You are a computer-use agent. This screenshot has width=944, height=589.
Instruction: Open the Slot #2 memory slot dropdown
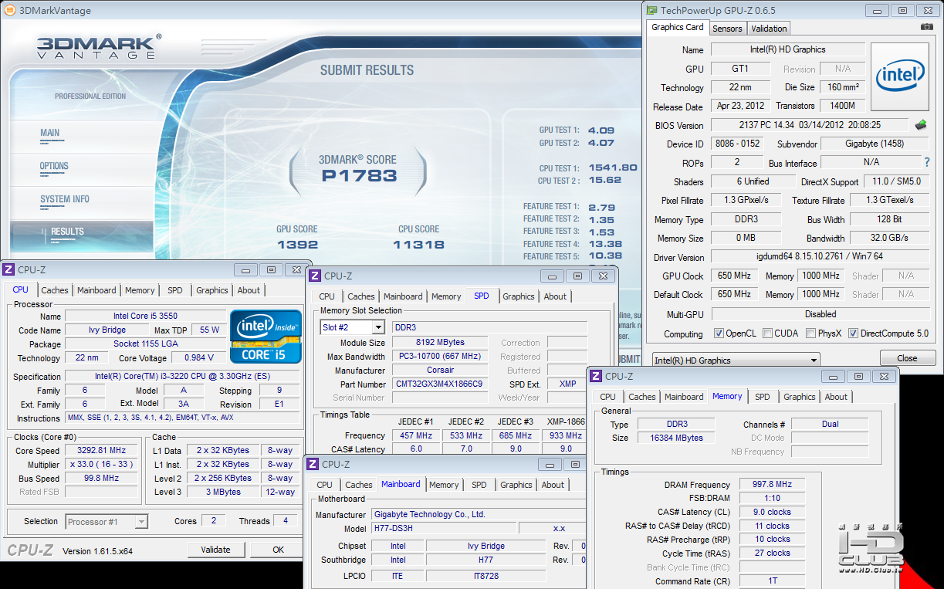(377, 328)
